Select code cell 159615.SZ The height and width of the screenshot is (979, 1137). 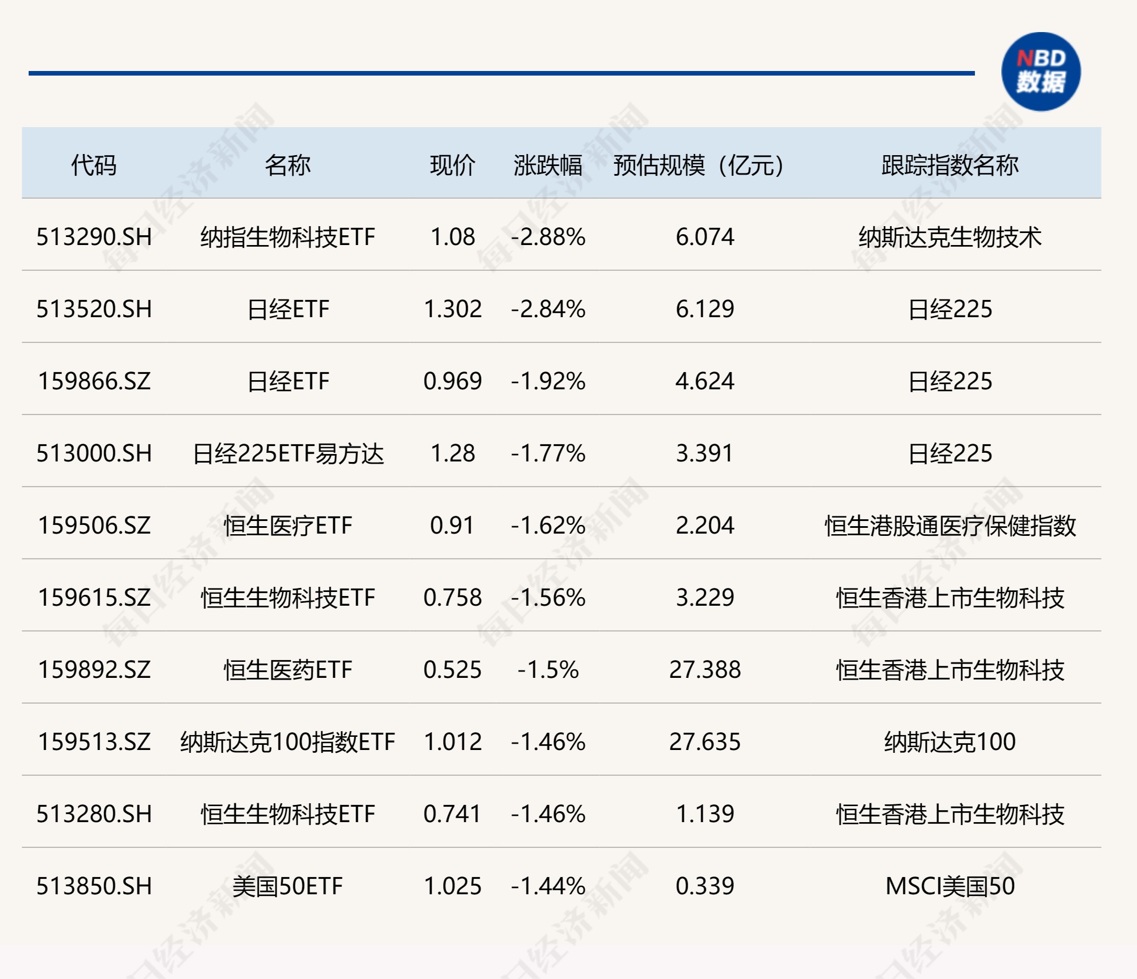[94, 598]
